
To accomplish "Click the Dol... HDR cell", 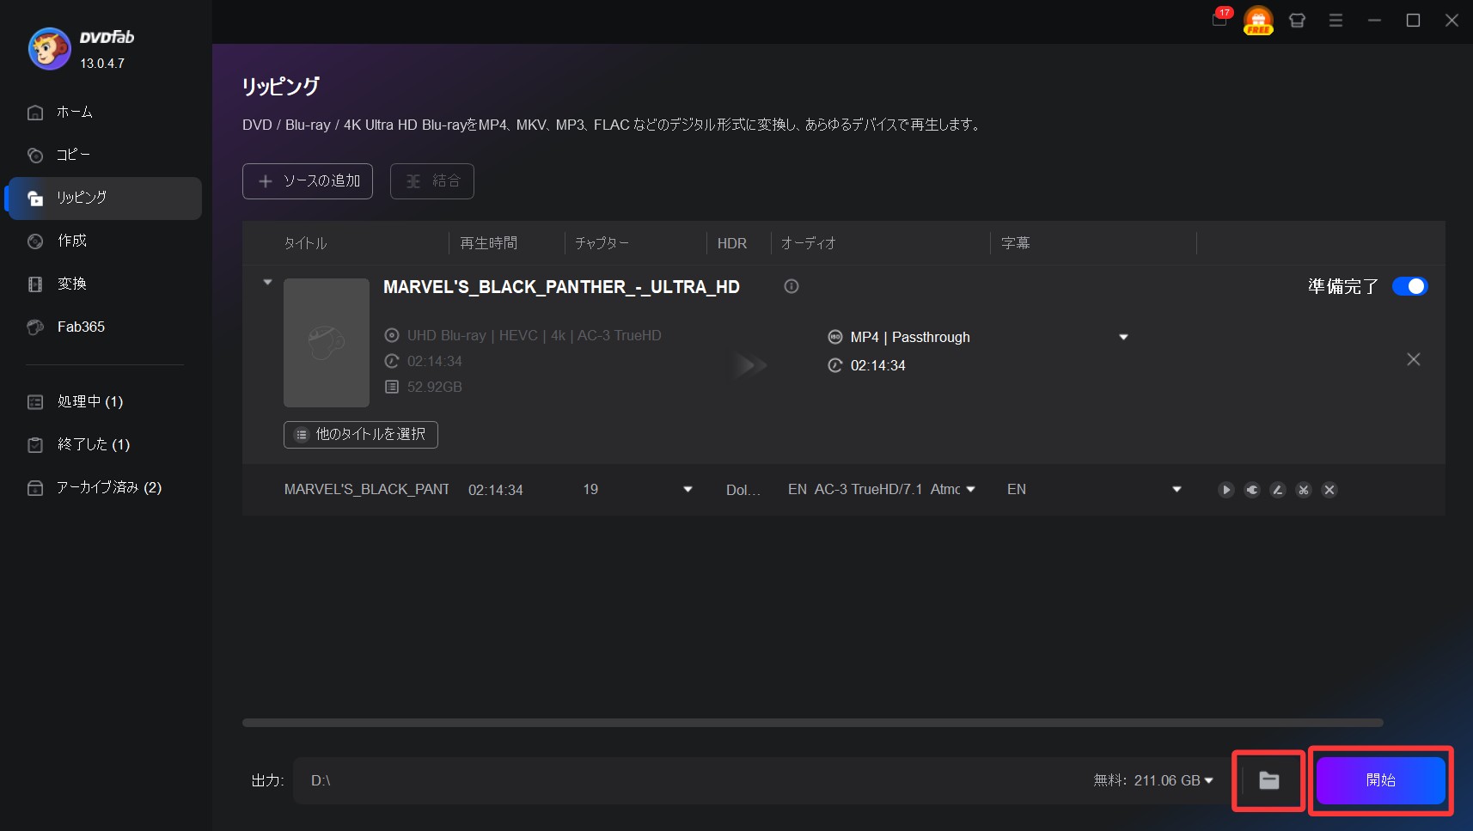I will point(743,490).
